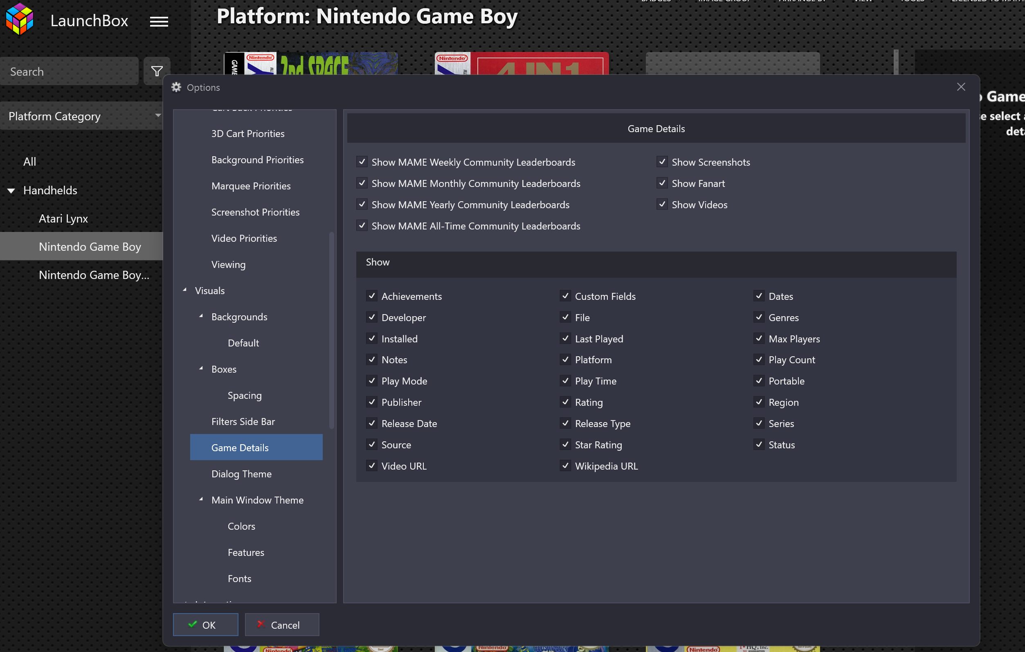Uncheck Show Screenshots

[662, 162]
